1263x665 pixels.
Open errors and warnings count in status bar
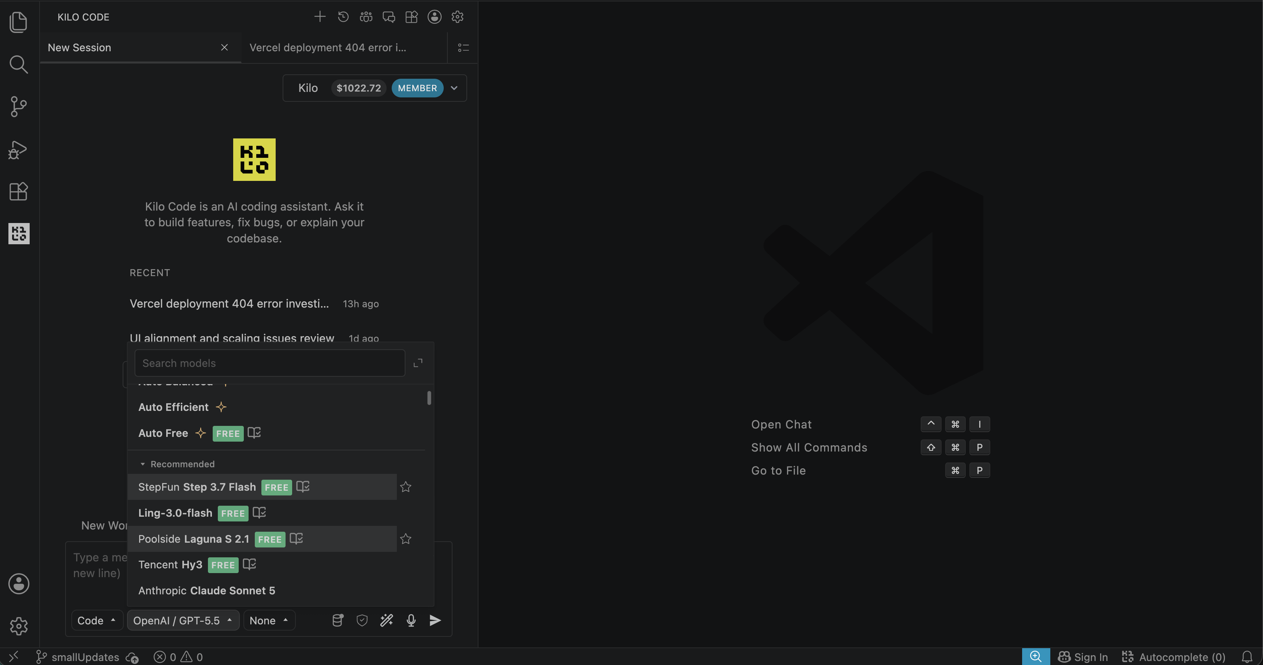point(178,657)
